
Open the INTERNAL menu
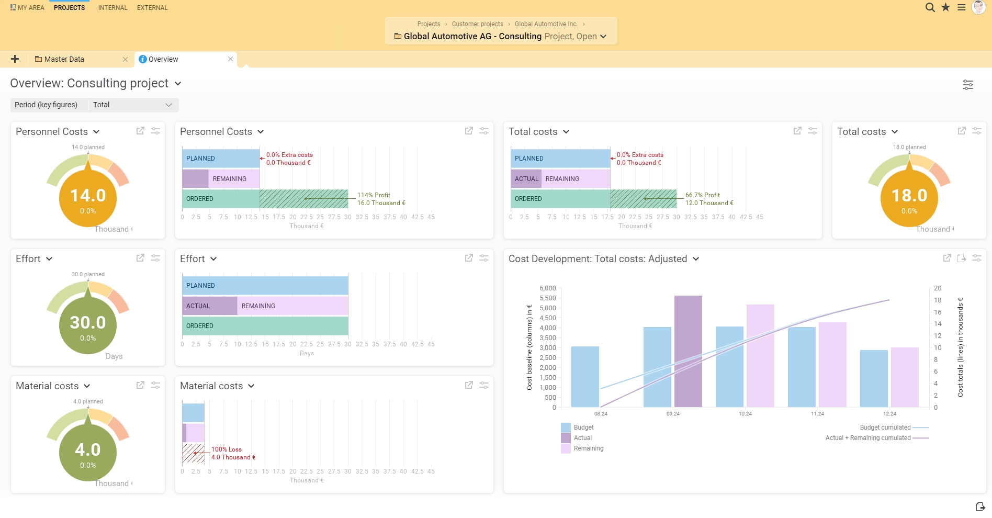coord(112,8)
